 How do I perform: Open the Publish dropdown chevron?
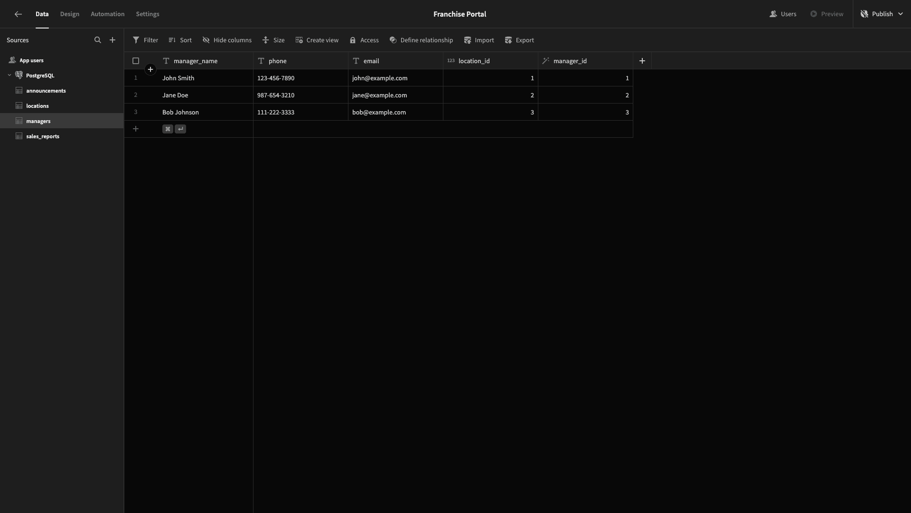coord(901,14)
